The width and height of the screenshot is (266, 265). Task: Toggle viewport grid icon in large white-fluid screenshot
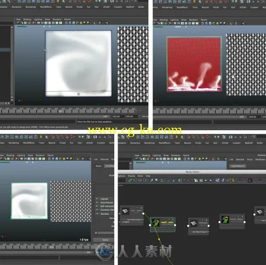(x=38, y=23)
